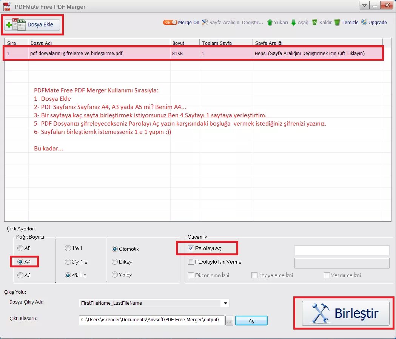Open the title bar dropdown menu button
Screen dimensions: 396x339
pos(364,5)
